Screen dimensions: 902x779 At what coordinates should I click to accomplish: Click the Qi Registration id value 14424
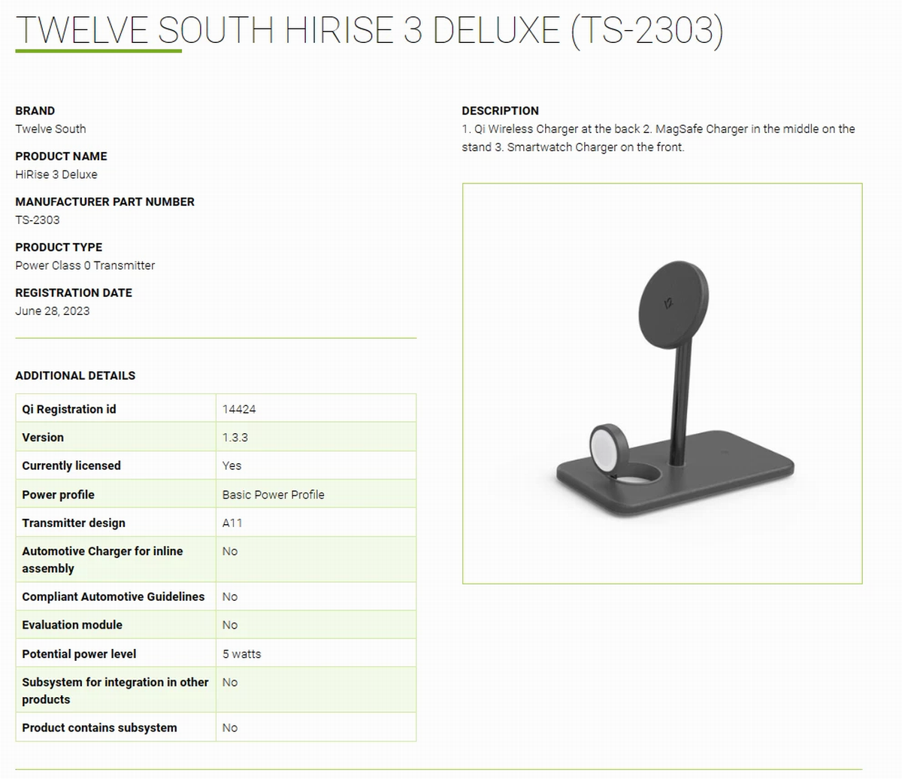coord(239,409)
